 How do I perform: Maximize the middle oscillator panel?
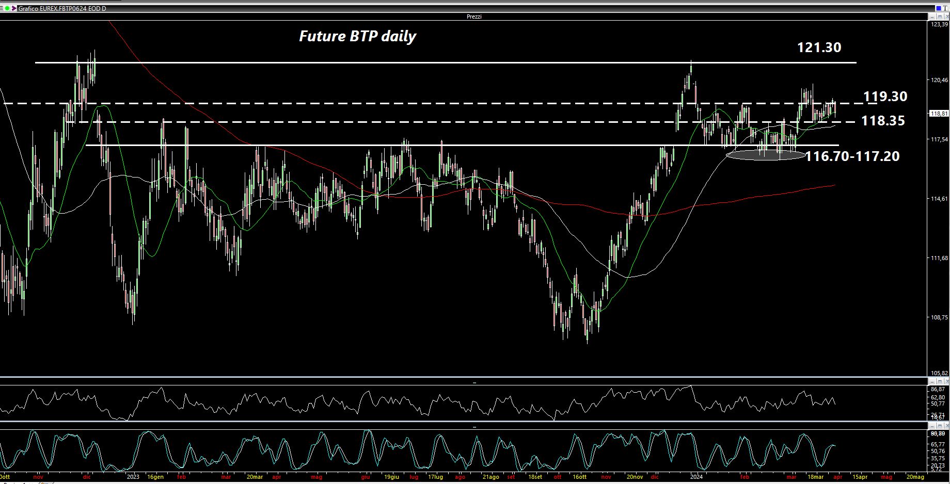(939, 382)
